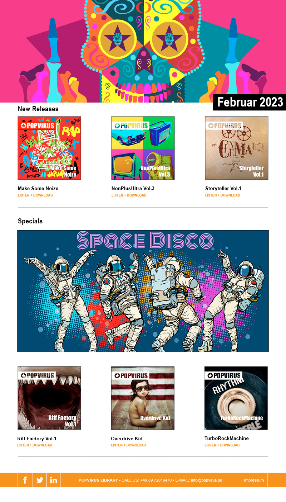The image size is (286, 502).
Task: Click the Storyteller Vol.1 album cover
Action: [x=237, y=148]
